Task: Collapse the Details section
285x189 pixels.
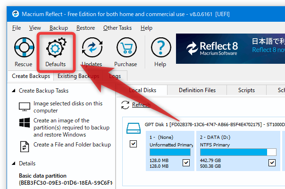Action: point(14,163)
